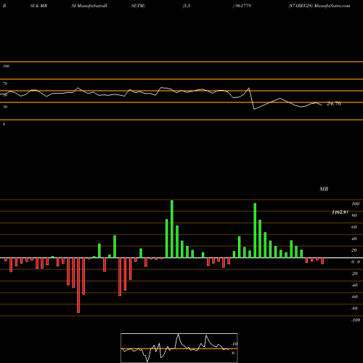Click the tallest green histogram bar
This screenshot has height=363, width=363.
[172, 229]
